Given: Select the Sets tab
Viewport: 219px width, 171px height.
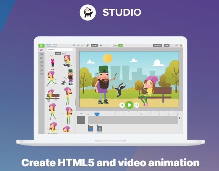Looking at the screenshot, I should (63, 53).
